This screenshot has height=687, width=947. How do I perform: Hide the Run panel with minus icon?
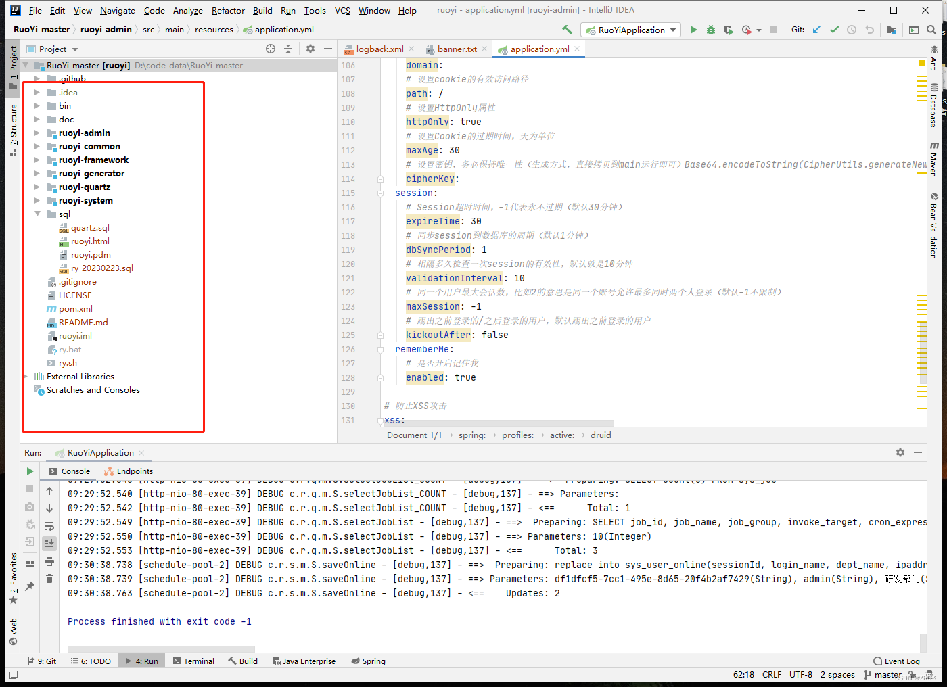pyautogui.click(x=918, y=452)
